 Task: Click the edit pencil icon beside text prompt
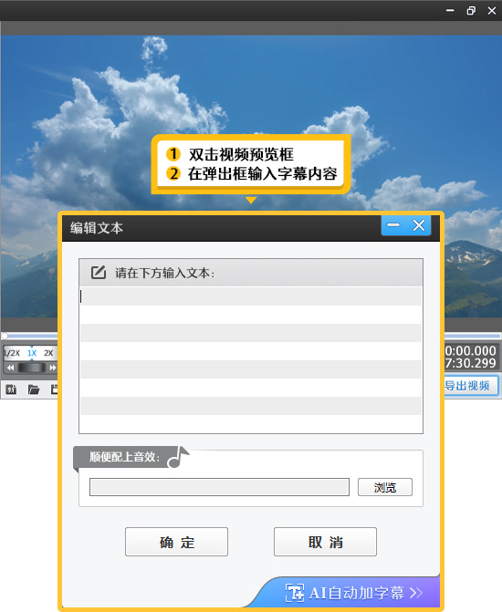click(x=99, y=272)
